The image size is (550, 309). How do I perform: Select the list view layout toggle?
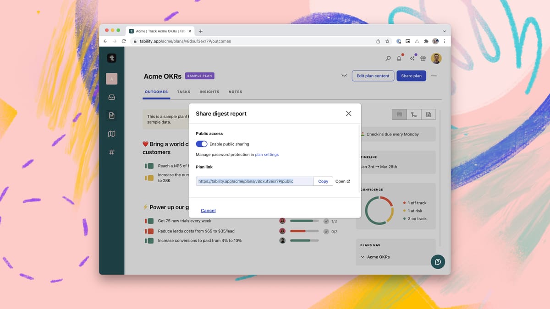[399, 114]
